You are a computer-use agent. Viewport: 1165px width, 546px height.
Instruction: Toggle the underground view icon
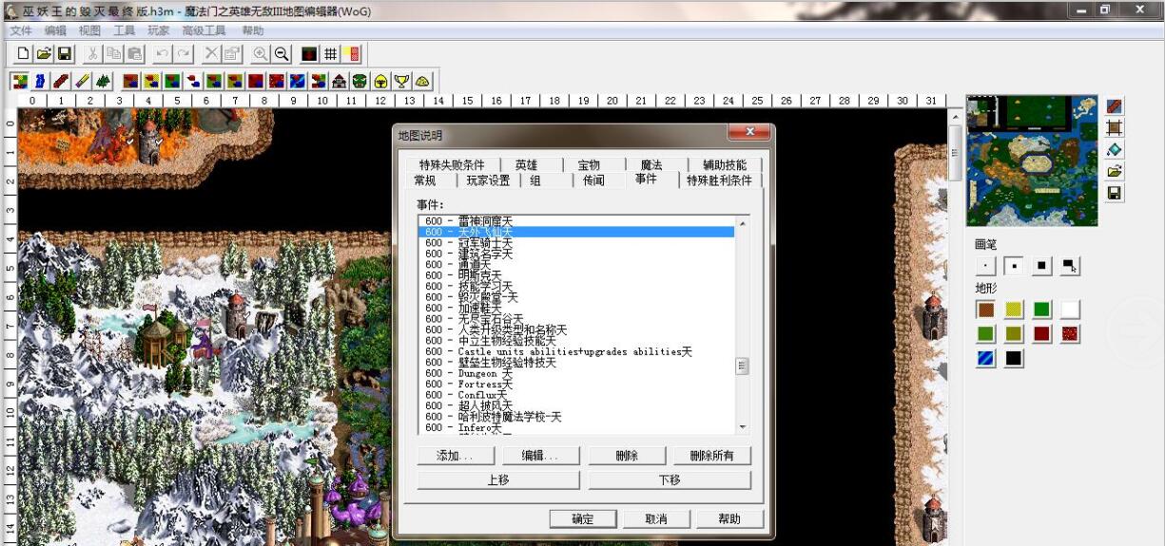point(309,54)
